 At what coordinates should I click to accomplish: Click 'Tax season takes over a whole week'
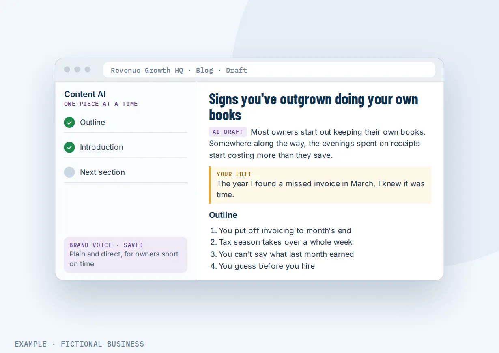pyautogui.click(x=286, y=242)
